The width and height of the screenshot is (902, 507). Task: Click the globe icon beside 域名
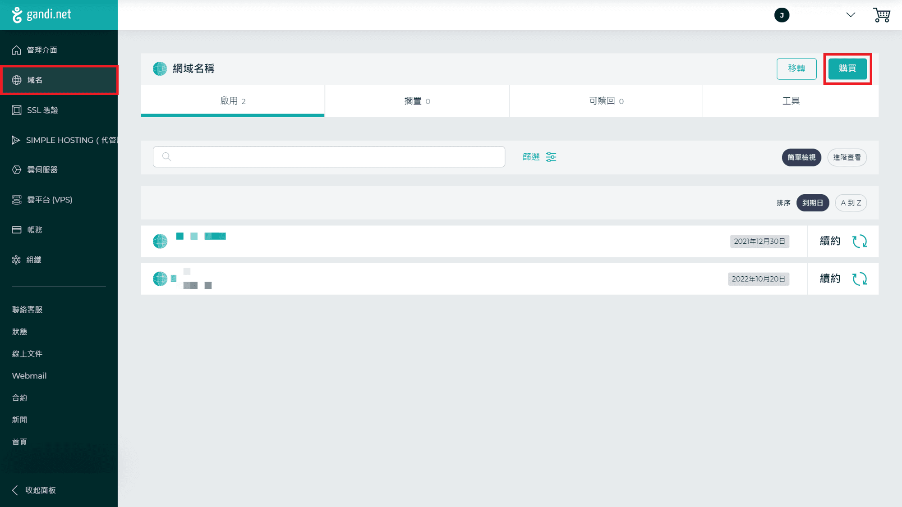click(17, 80)
